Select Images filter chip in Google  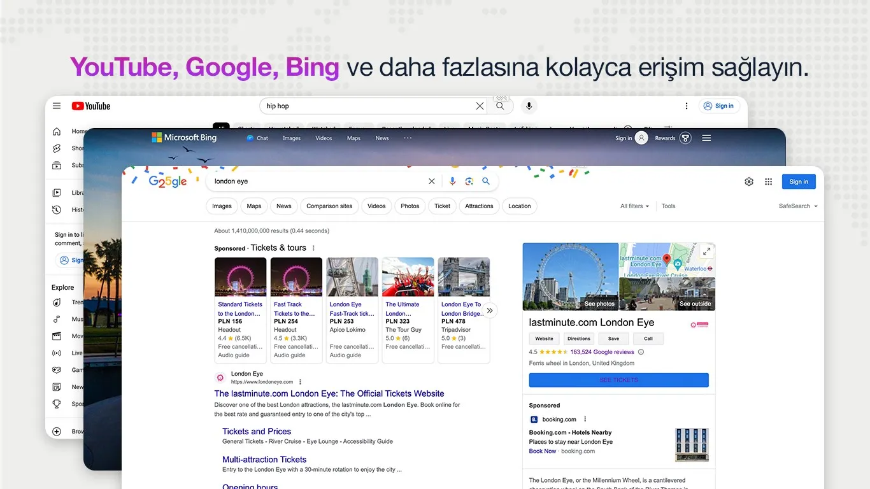coord(222,206)
